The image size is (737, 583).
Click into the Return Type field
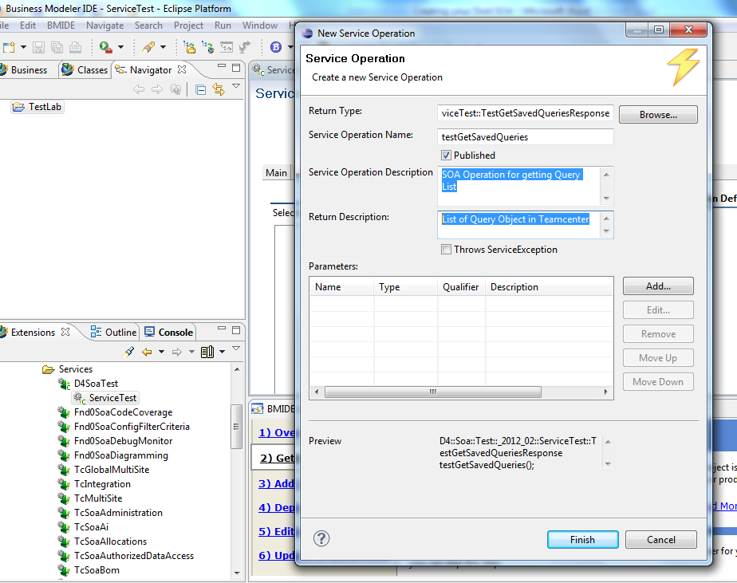coord(525,112)
